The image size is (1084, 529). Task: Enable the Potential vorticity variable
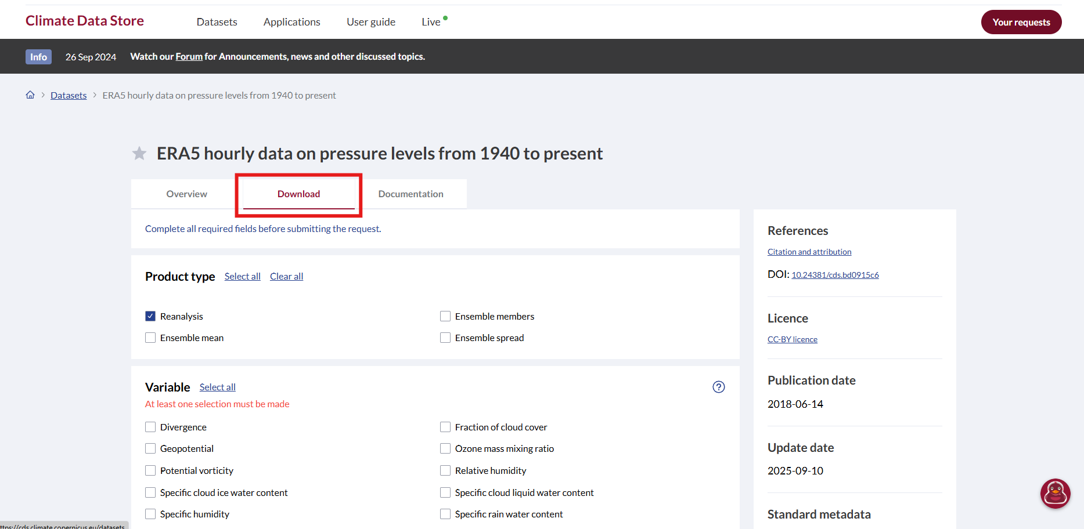click(x=150, y=470)
